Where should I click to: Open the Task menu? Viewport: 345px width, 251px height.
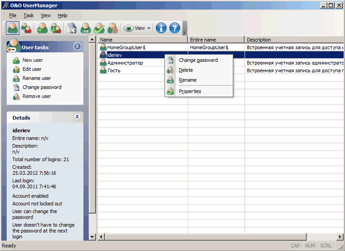pyautogui.click(x=28, y=16)
